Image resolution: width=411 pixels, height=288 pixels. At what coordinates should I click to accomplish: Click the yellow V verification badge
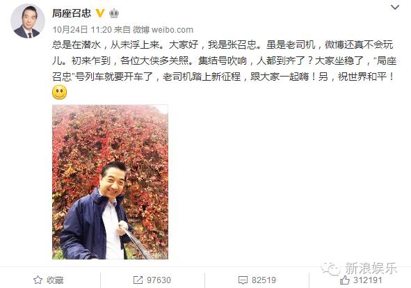click(100, 13)
